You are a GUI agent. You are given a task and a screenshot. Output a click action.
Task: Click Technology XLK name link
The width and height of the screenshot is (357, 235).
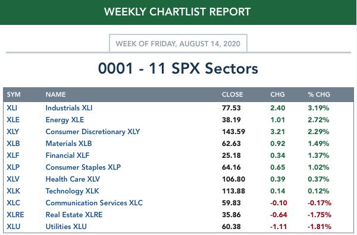pos(72,191)
